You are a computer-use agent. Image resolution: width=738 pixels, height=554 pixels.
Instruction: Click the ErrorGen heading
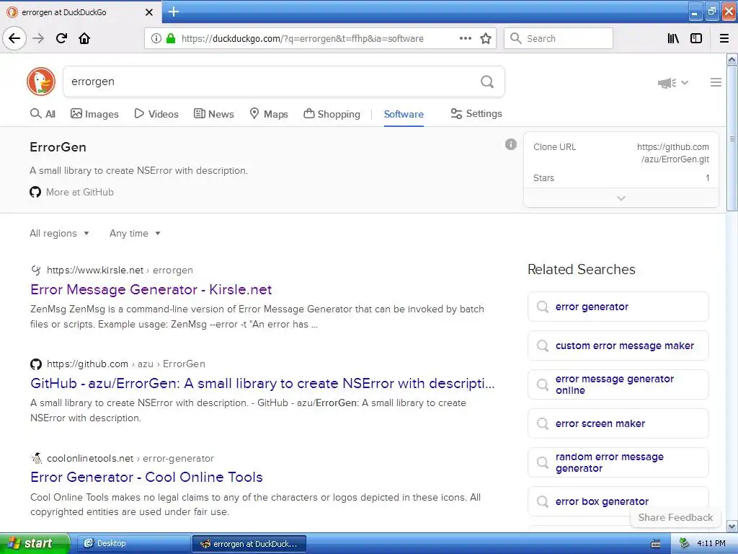[x=58, y=147]
